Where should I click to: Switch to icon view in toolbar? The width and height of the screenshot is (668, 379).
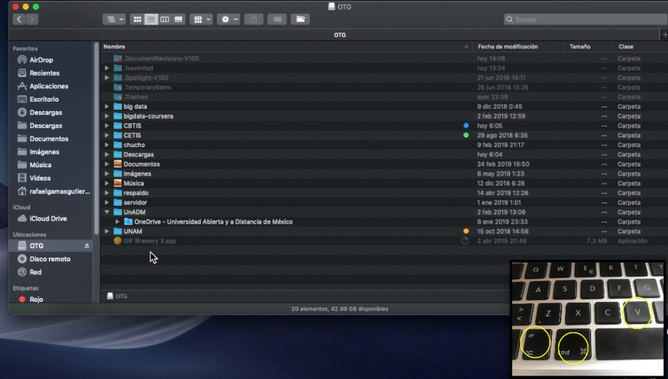click(x=137, y=19)
